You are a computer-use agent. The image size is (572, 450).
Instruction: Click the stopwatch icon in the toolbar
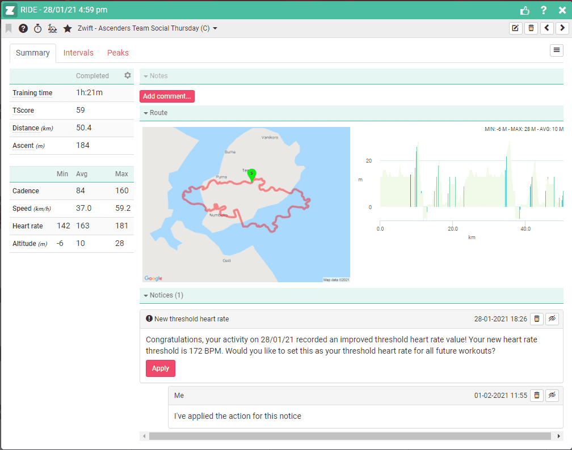tap(38, 28)
